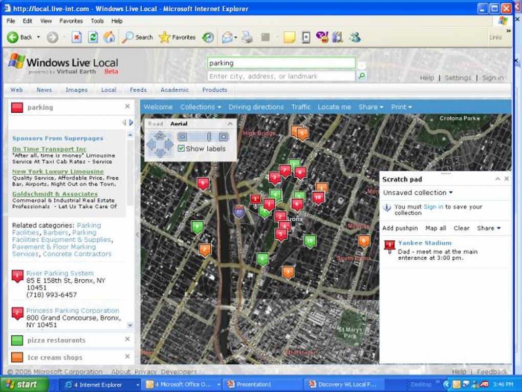522x392 pixels.
Task: Click the Yankee Stadium pushpin icon in Scratch pad
Action: coord(389,247)
